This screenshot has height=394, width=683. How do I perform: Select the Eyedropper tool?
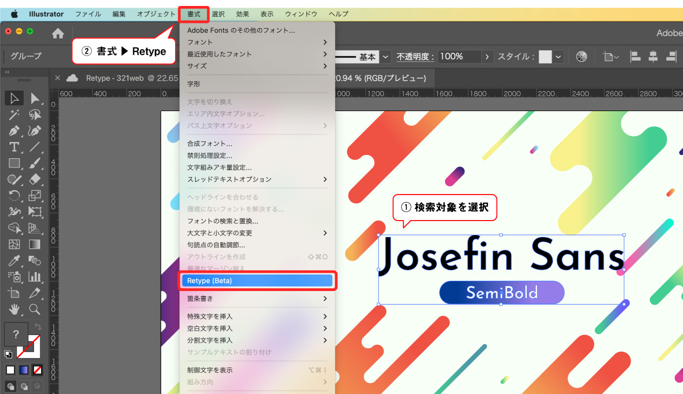[15, 261]
